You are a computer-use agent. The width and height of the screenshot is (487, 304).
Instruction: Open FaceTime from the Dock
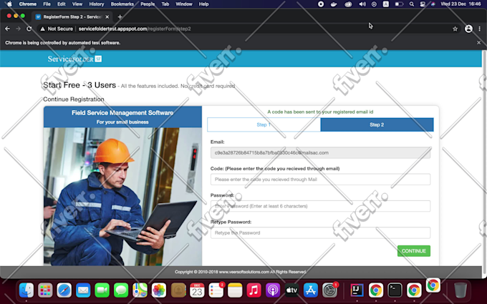pyautogui.click(x=102, y=290)
